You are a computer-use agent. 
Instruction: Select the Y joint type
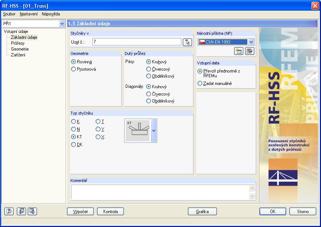coord(100,129)
